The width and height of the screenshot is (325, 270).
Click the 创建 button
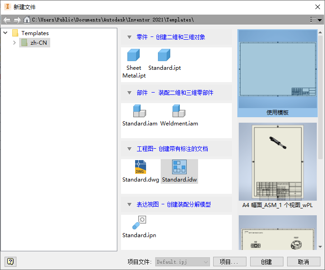pyautogui.click(x=267, y=262)
